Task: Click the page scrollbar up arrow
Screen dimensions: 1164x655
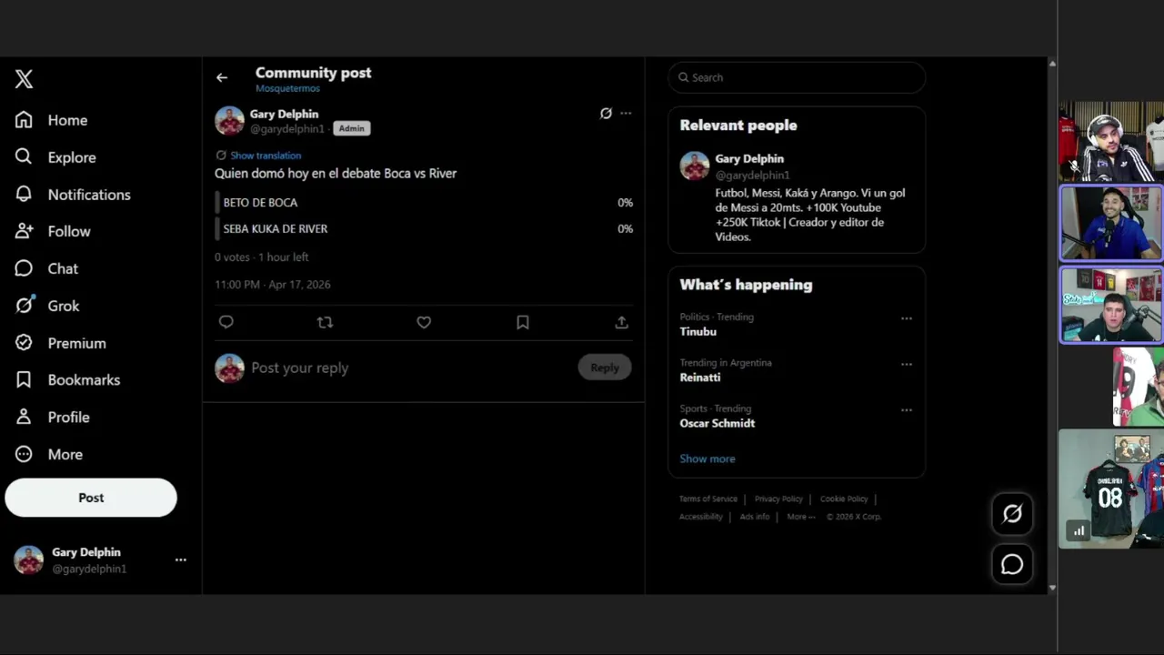Action: click(1052, 64)
